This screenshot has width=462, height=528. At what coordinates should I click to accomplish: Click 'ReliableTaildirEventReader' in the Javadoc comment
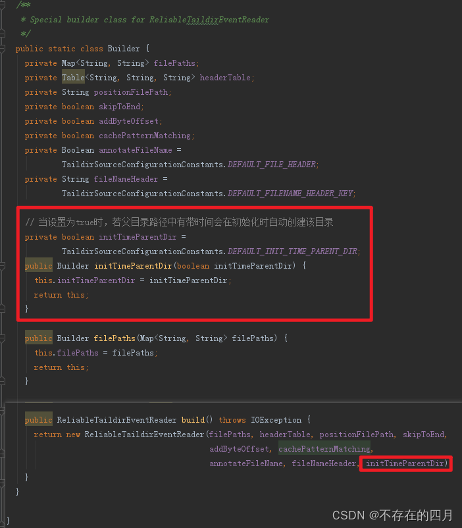coord(209,20)
